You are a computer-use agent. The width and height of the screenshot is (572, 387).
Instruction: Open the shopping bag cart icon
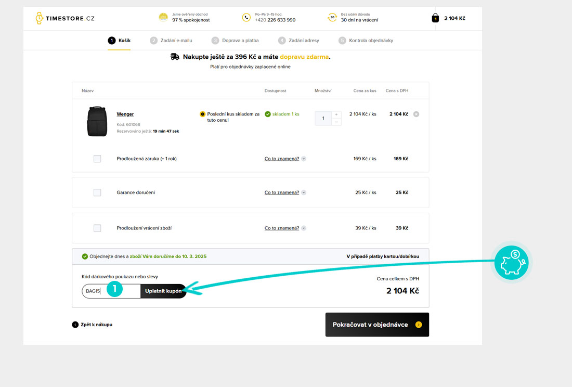click(x=435, y=18)
